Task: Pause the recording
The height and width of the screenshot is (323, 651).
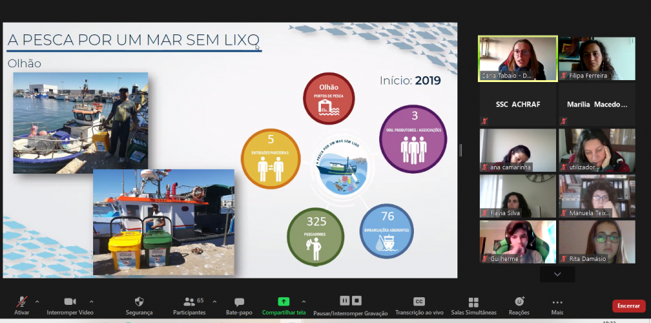Action: (345, 300)
